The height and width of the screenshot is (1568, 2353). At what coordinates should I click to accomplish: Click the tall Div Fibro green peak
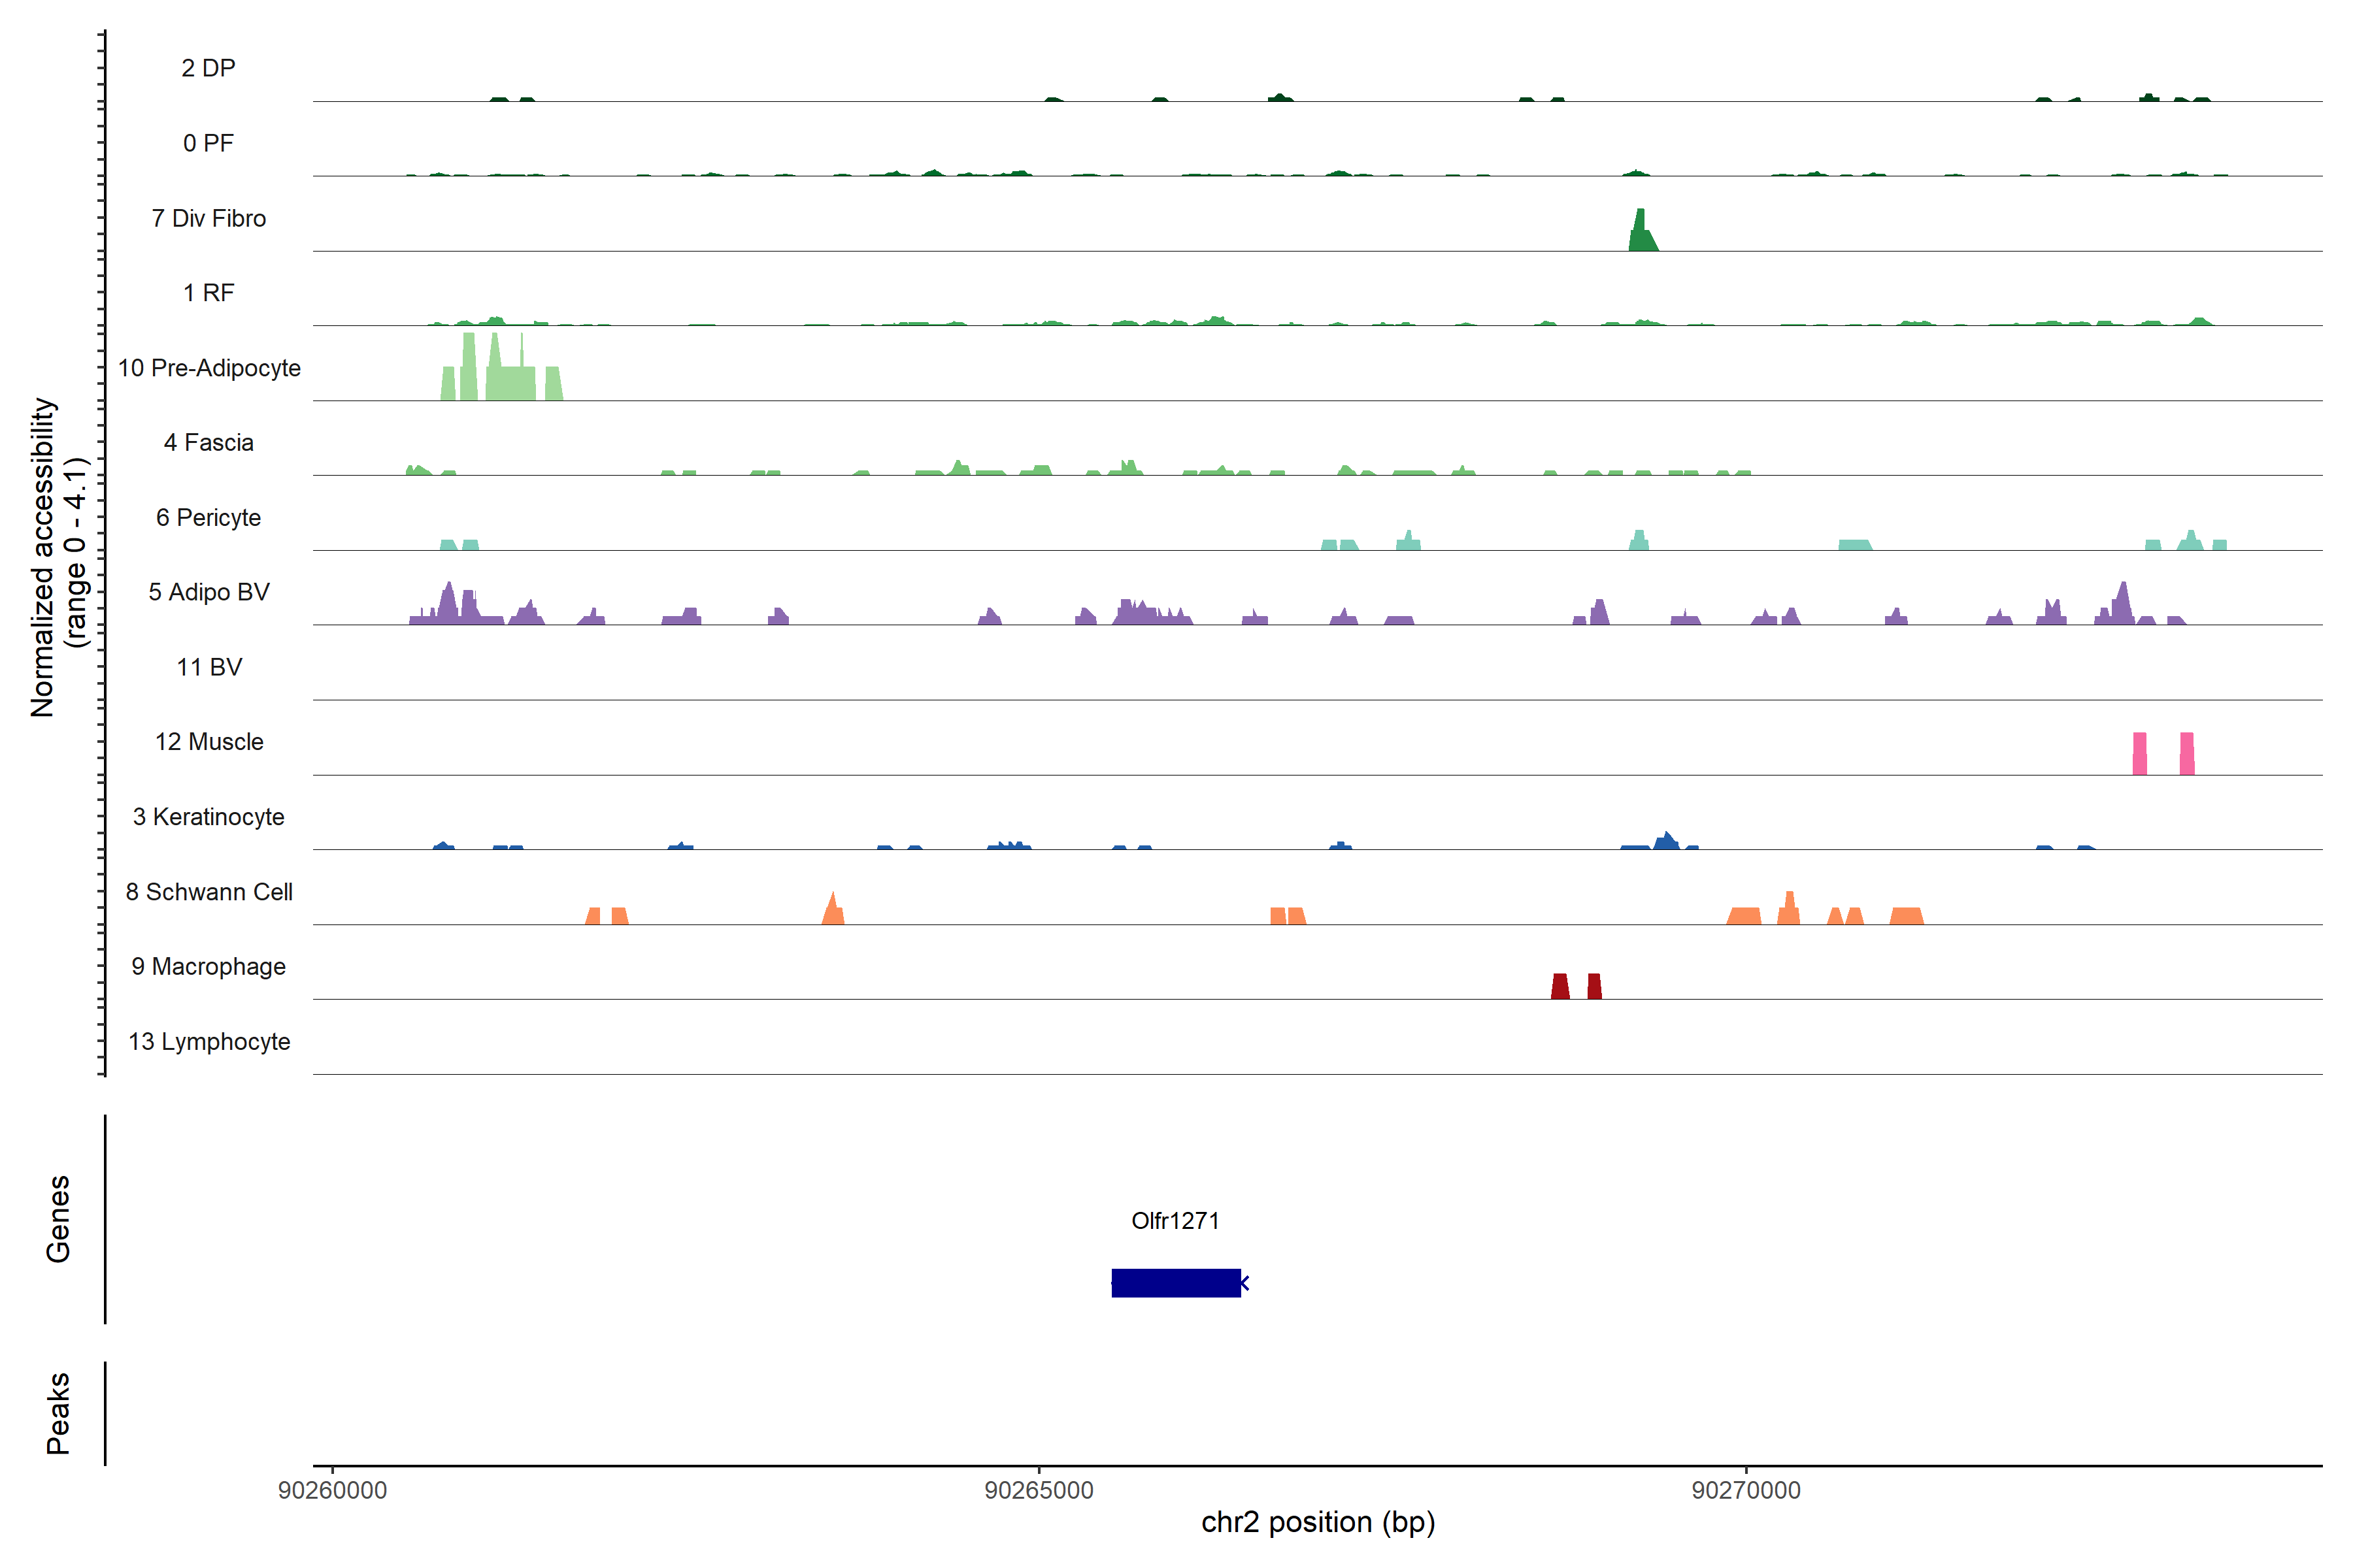(1640, 234)
